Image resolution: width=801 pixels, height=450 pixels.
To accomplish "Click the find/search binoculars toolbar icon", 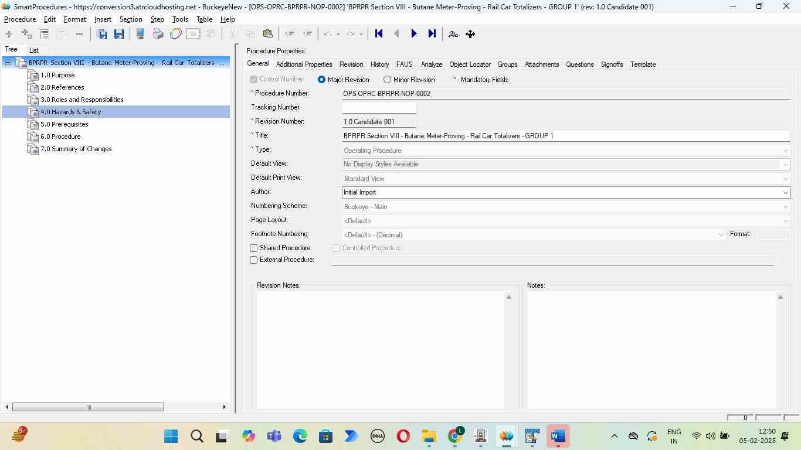I will pos(453,34).
